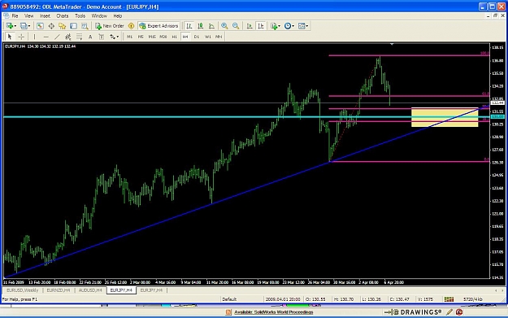Click the V: 1575 volume value
508x318 pixels.
point(425,299)
